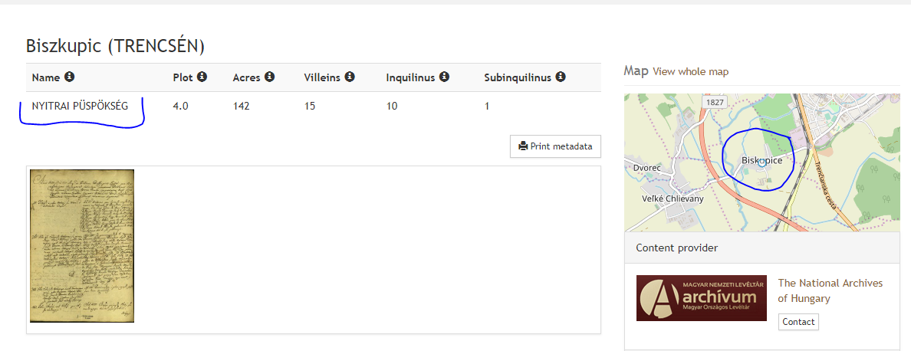The width and height of the screenshot is (911, 351).
Task: Show the Villeins info tooltip icon
Action: tap(350, 77)
